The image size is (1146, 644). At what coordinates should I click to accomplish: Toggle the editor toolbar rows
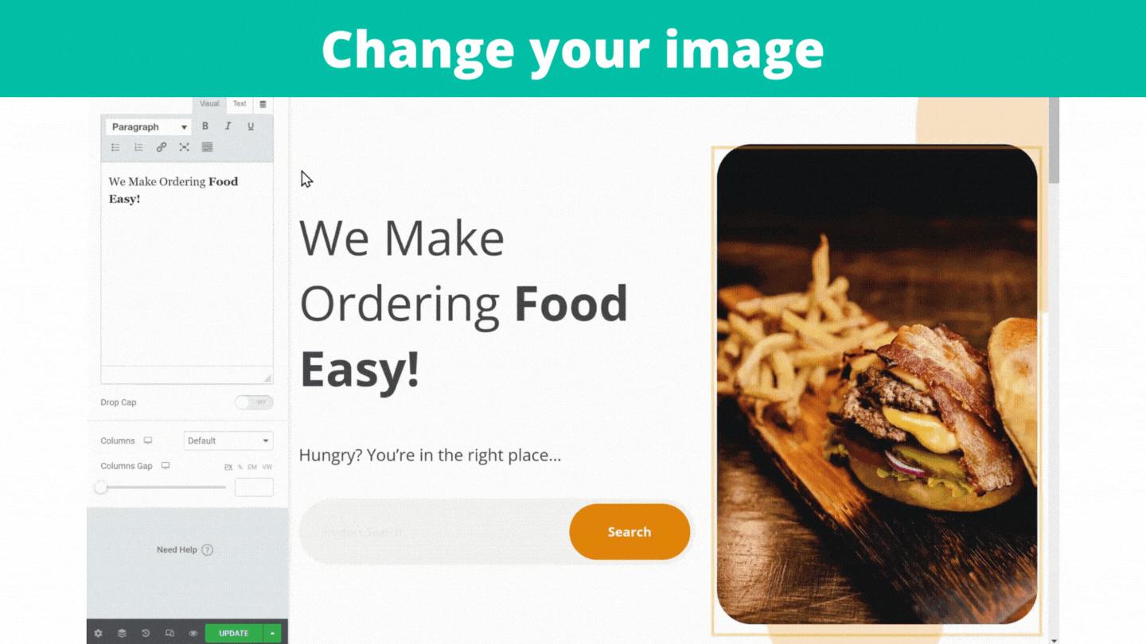[x=207, y=147]
